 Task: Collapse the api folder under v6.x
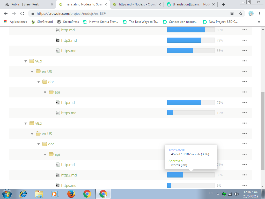[45, 93]
